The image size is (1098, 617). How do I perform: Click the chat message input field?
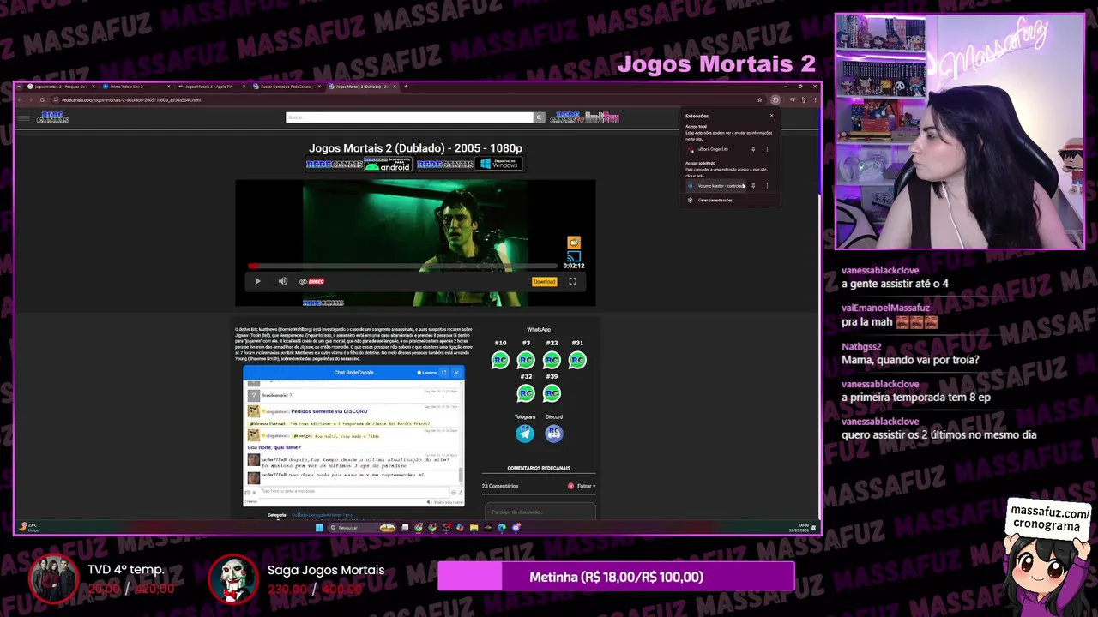[356, 491]
